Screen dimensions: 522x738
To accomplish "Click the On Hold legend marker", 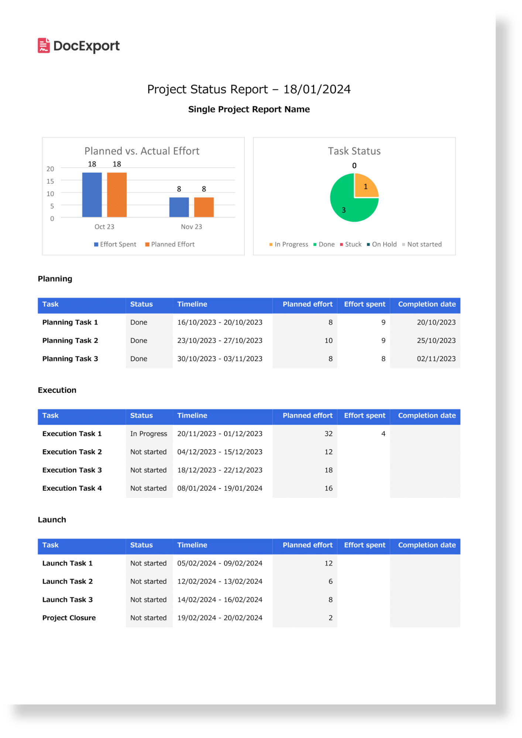I will tap(368, 245).
